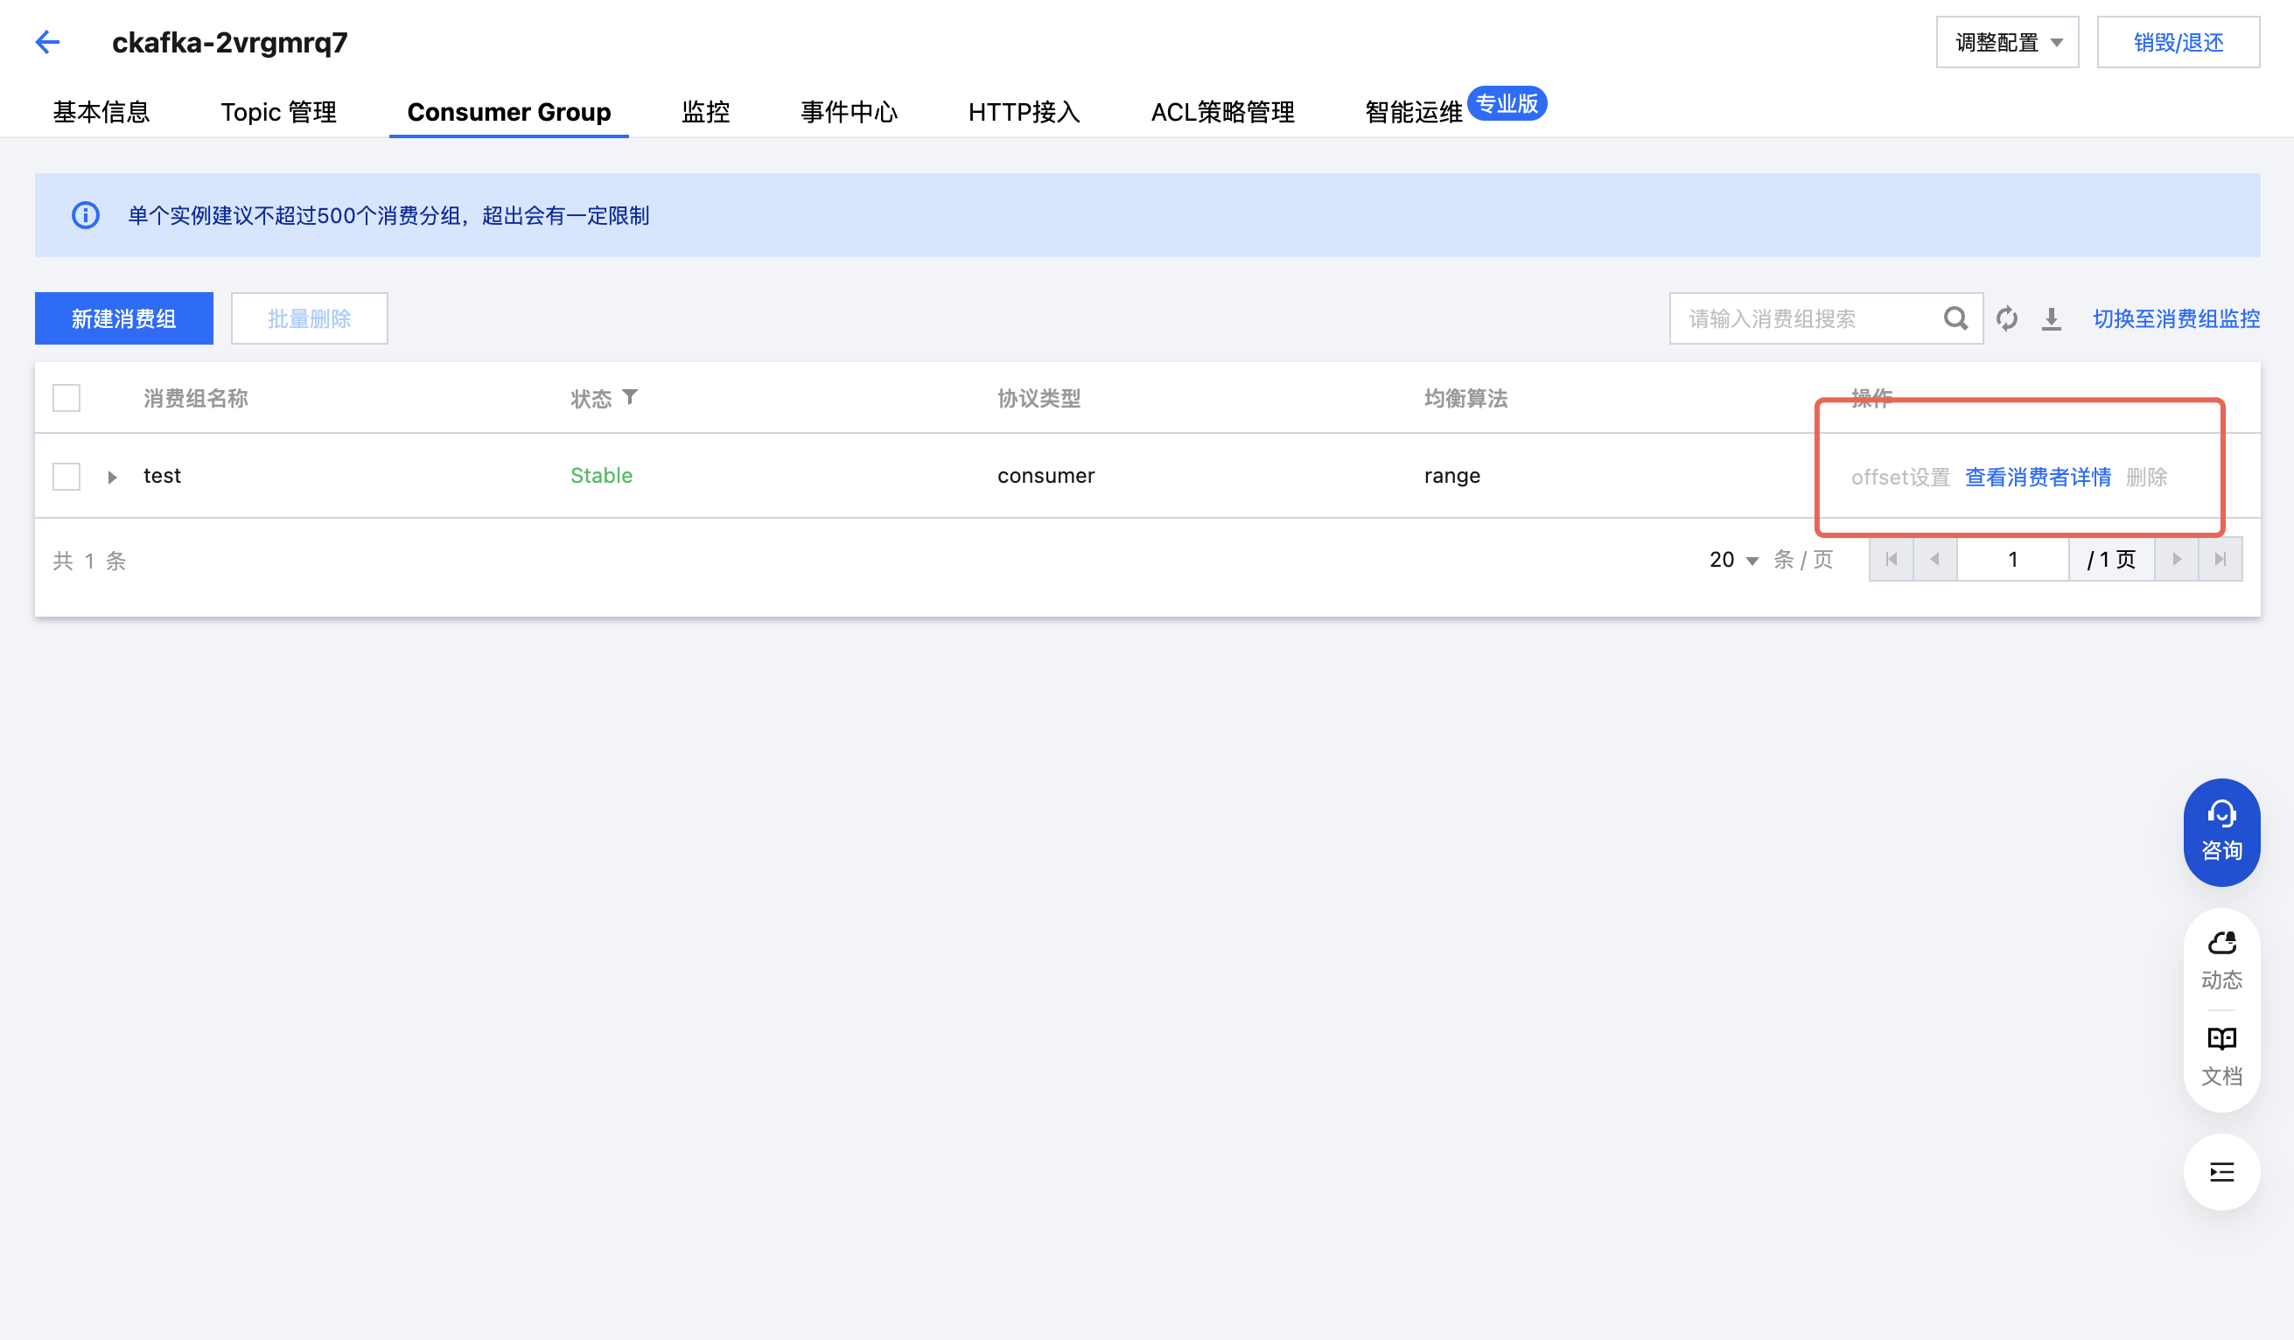The width and height of the screenshot is (2294, 1340).
Task: Switch to the Topic 管理 tab
Action: tap(278, 112)
